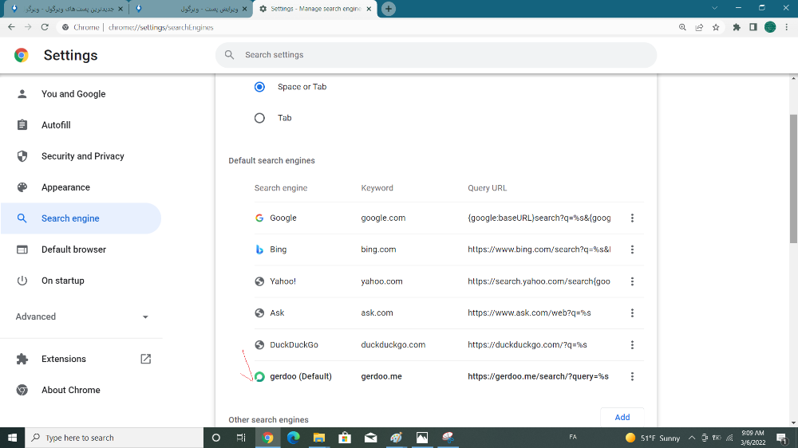This screenshot has height=448, width=798.
Task: Open more actions for Yahoo! row
Action: 632,281
